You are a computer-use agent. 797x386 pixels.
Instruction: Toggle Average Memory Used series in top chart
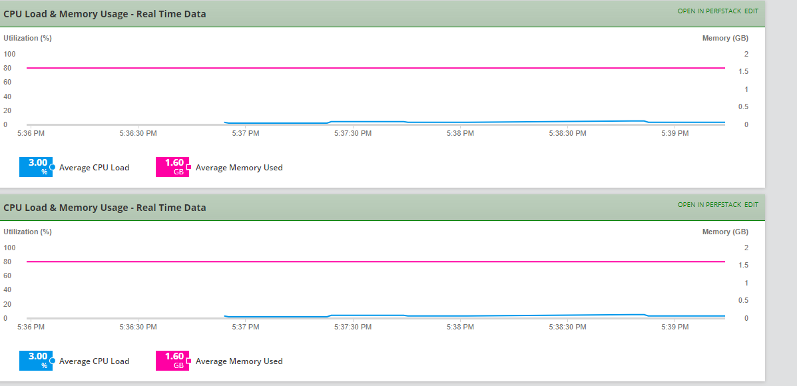[x=239, y=167]
